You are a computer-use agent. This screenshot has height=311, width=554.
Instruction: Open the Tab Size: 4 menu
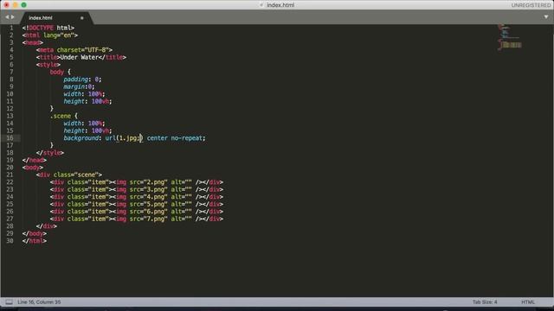[x=485, y=302]
